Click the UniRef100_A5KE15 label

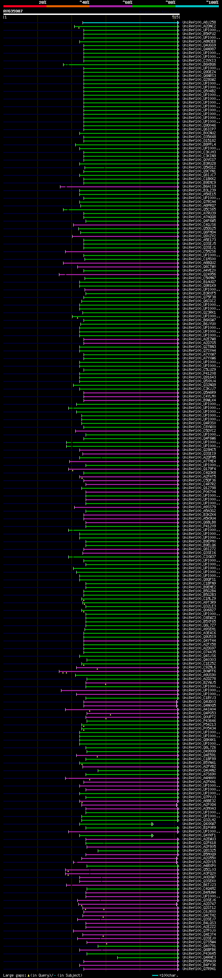[199, 194]
